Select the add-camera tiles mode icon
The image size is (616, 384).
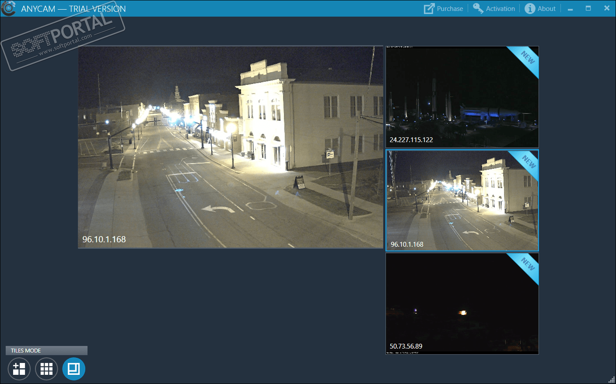pyautogui.click(x=19, y=369)
